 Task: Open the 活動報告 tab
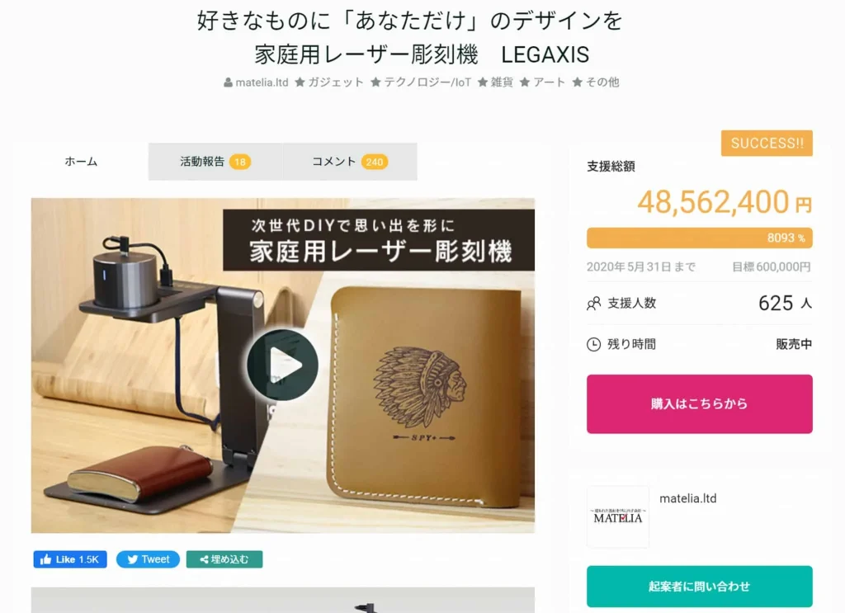(x=215, y=161)
